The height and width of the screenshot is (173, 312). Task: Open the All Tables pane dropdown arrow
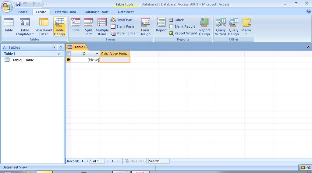[x=55, y=47]
